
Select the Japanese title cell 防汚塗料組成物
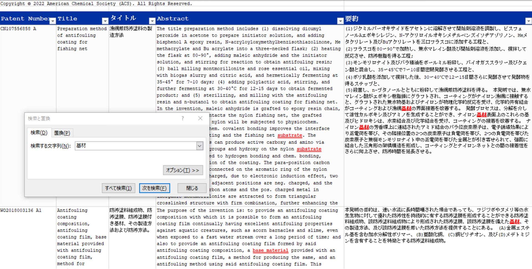[x=132, y=237]
